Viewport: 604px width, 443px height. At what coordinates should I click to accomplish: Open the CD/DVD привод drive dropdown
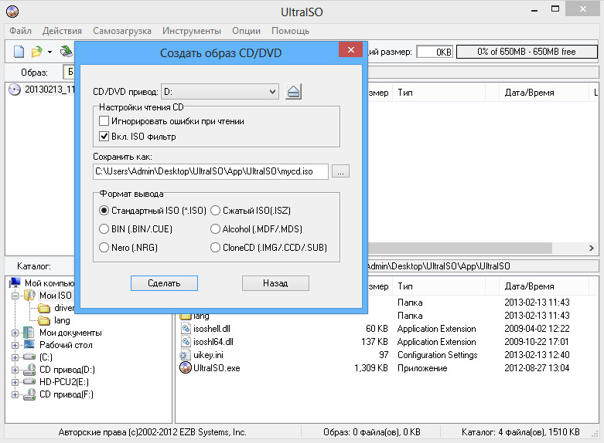(x=220, y=92)
